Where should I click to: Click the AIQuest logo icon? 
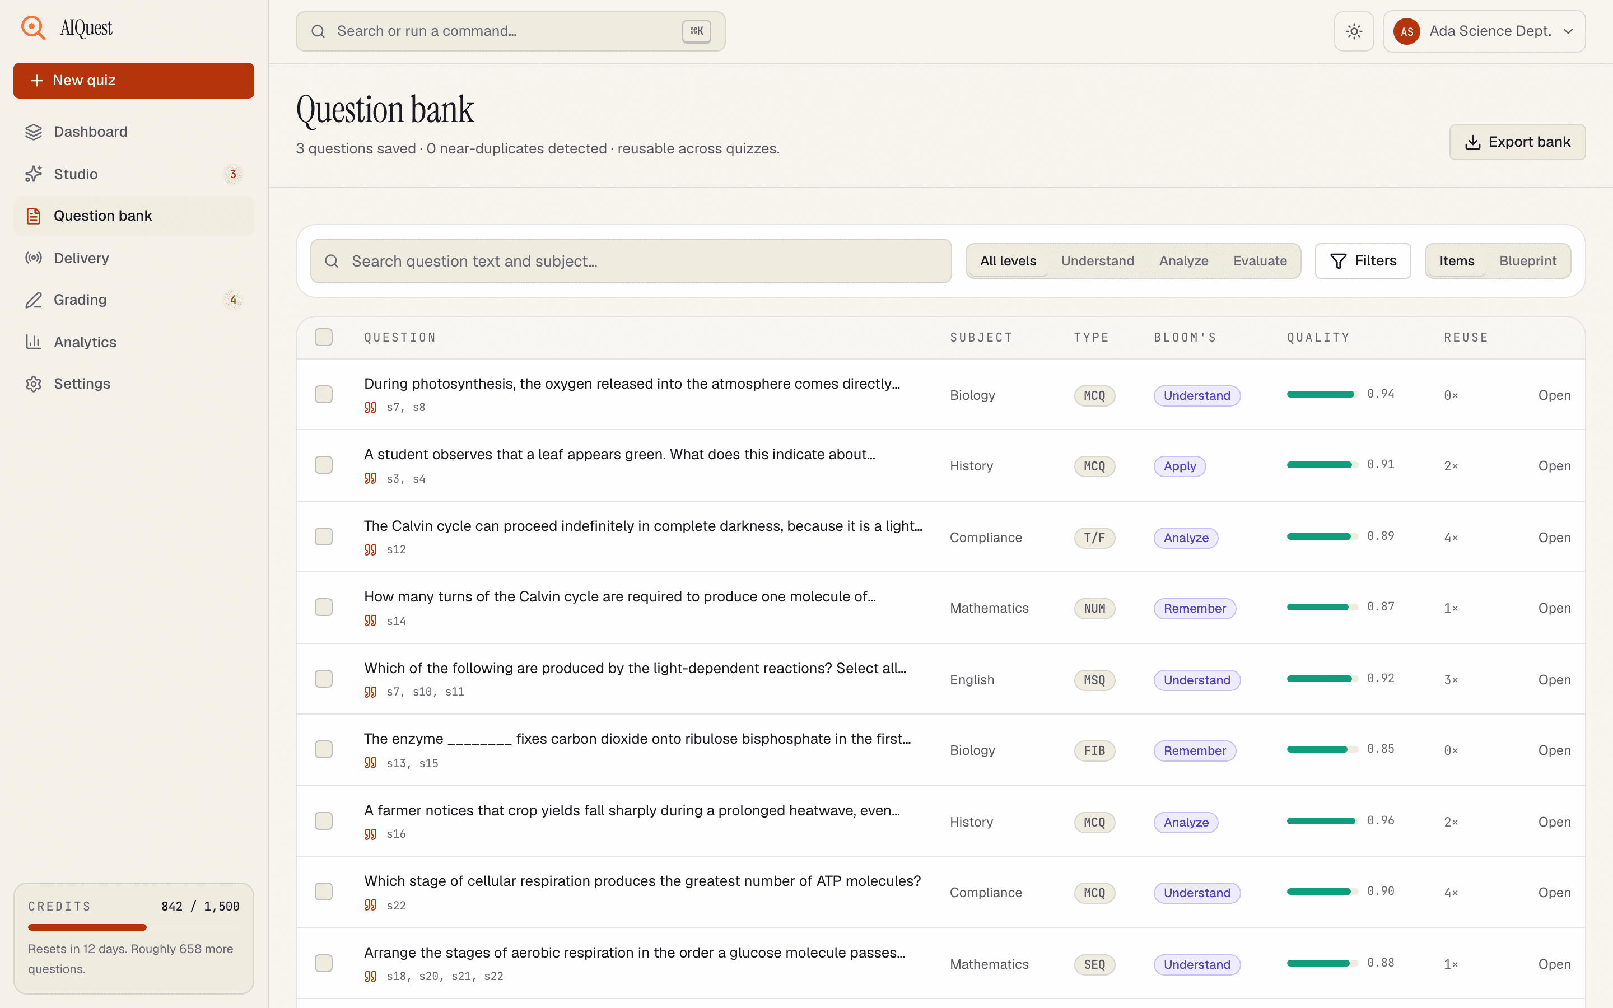click(x=34, y=28)
